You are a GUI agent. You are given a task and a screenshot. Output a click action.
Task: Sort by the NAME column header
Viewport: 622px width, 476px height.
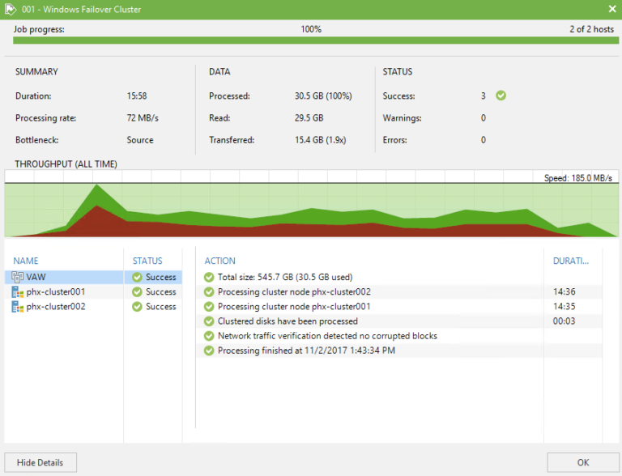(x=26, y=261)
